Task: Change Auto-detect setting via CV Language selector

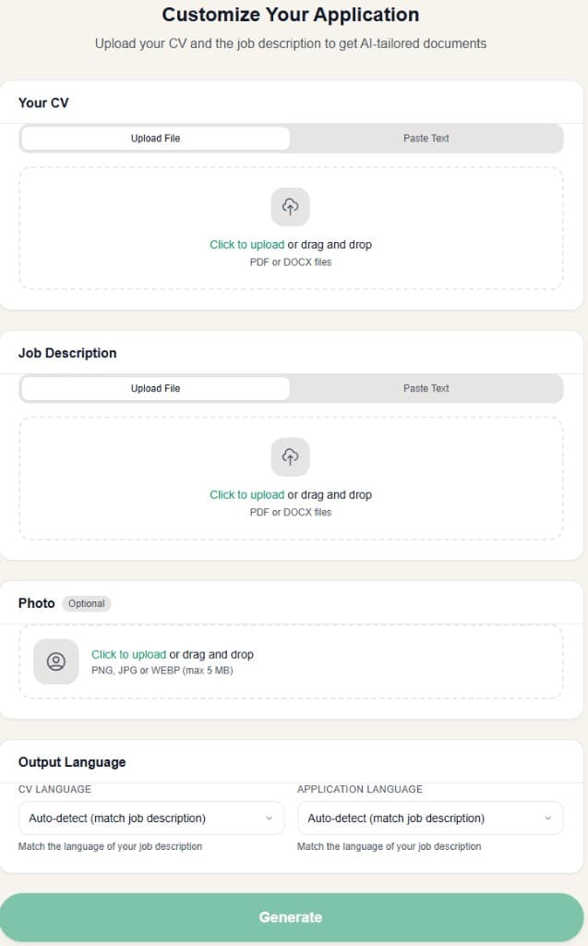Action: coord(150,819)
